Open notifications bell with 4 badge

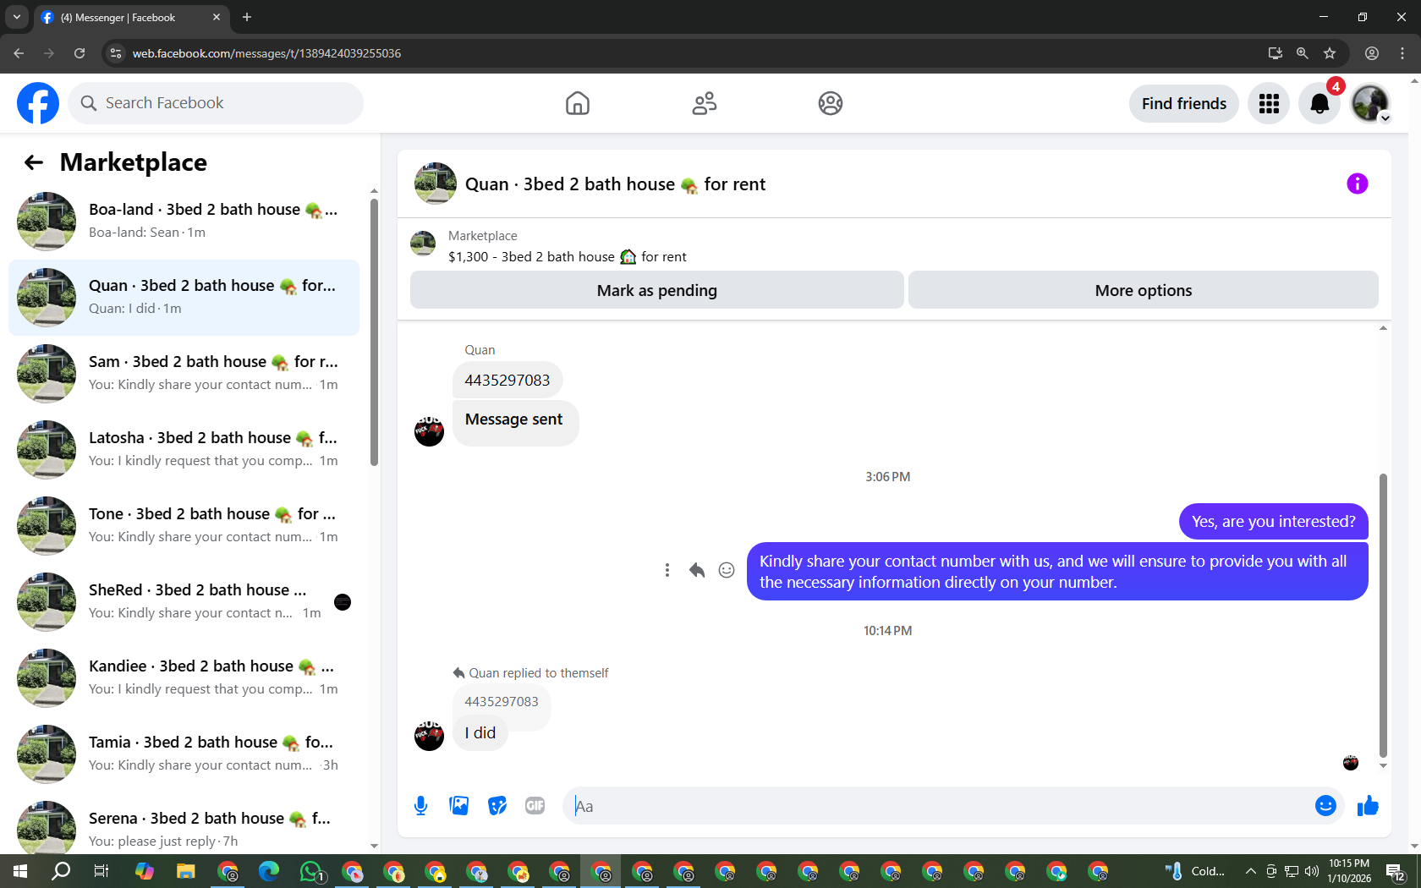1319,103
